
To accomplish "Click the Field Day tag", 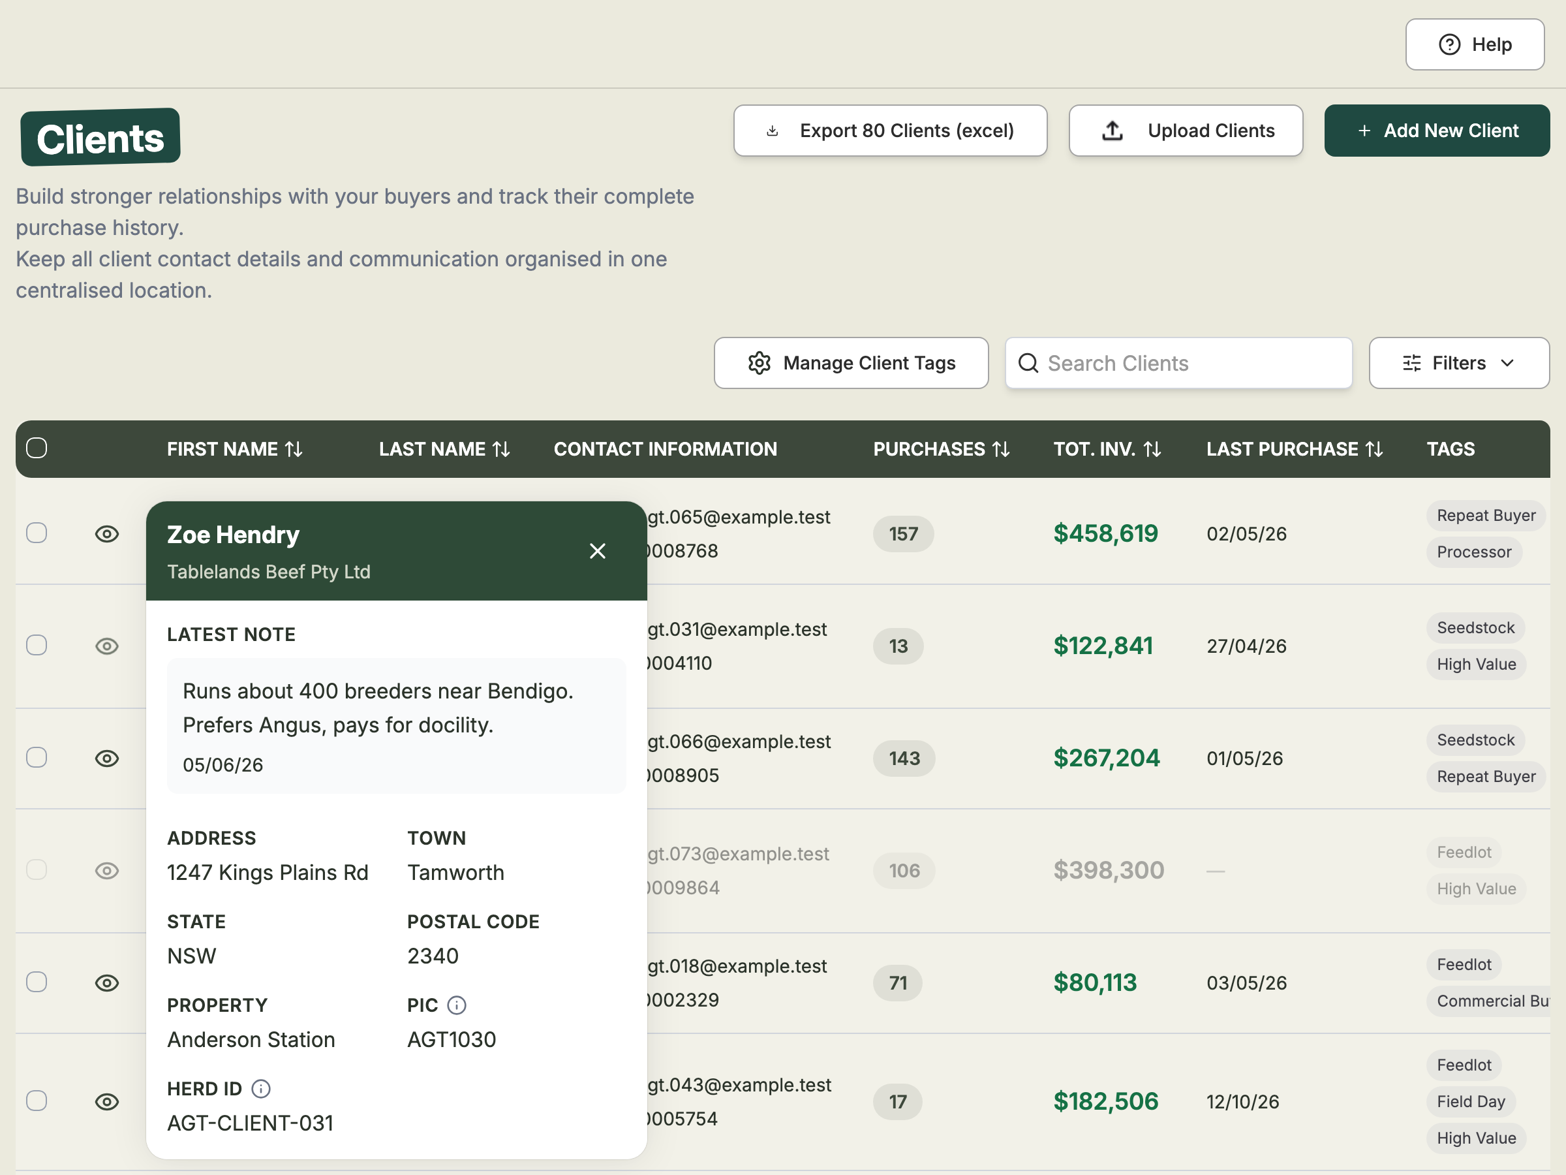I will [1471, 1101].
